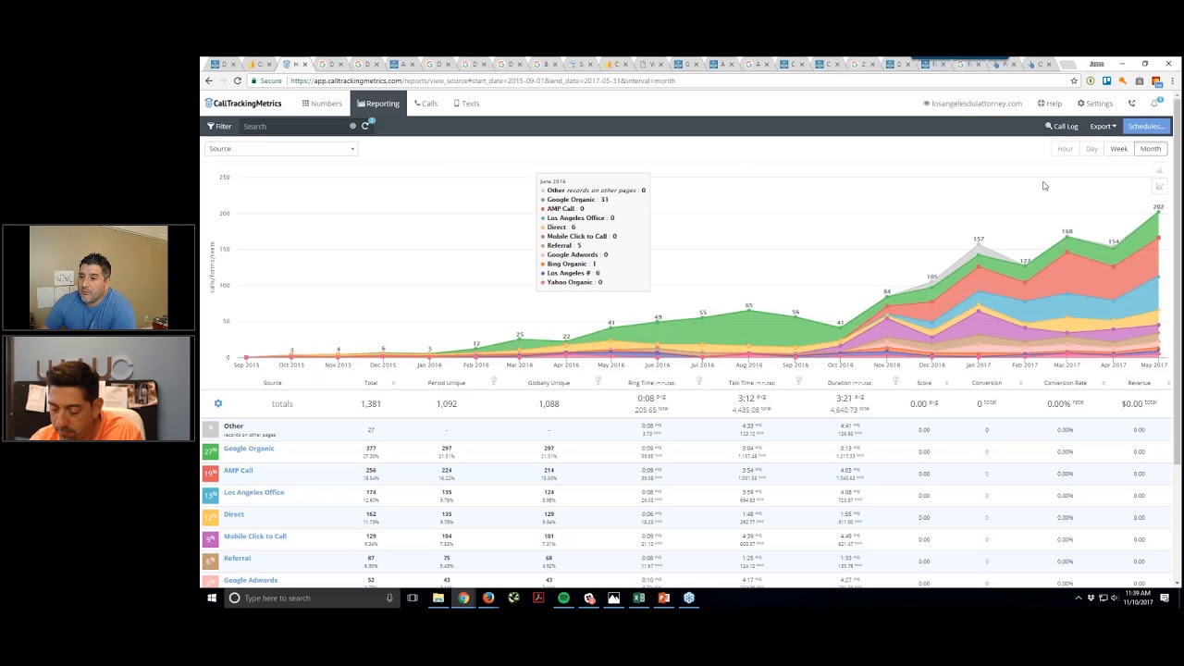The width and height of the screenshot is (1184, 666).
Task: Open the AMP Call source link
Action: click(238, 470)
